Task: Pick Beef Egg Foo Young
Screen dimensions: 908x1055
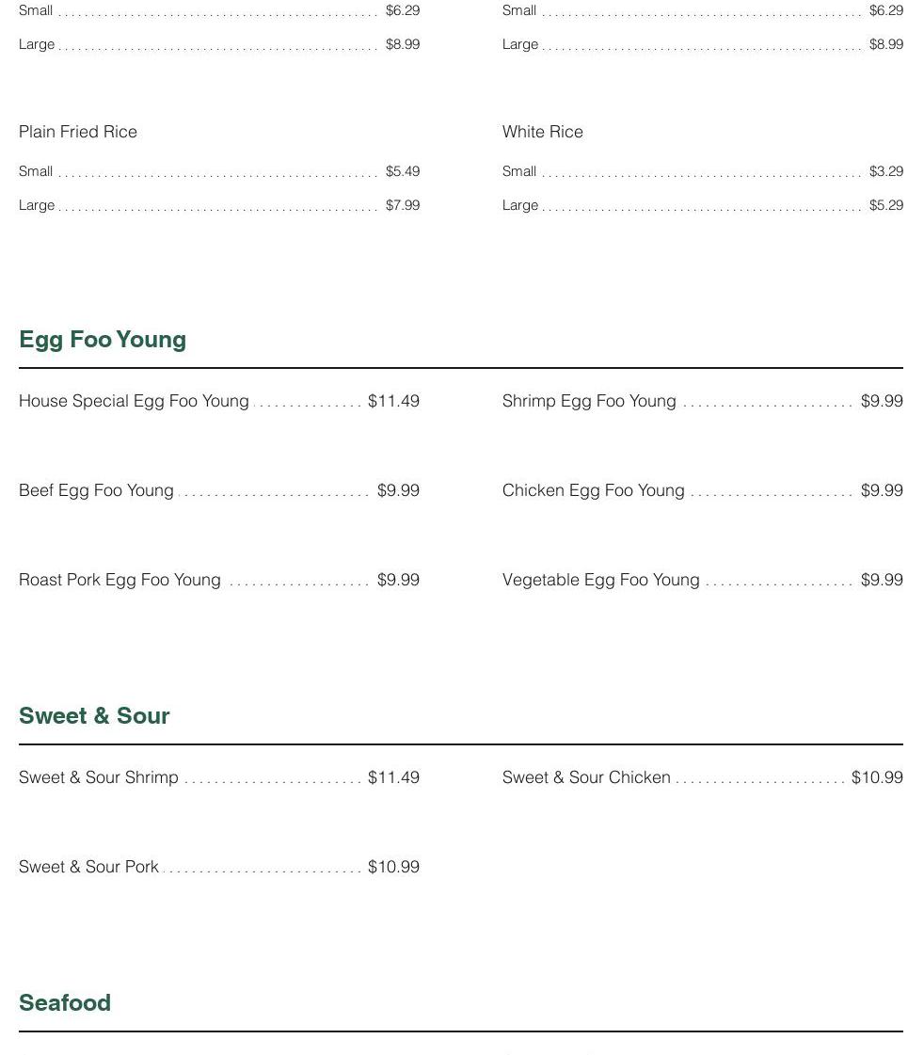Action: tap(96, 490)
